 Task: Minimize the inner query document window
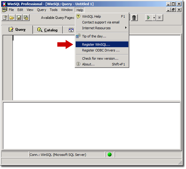tap(169, 10)
